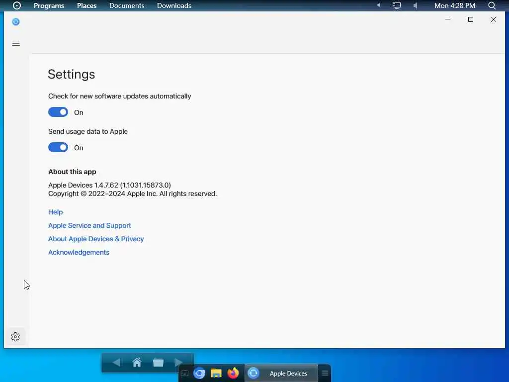The width and height of the screenshot is (509, 382).
Task: View the Acknowledgements link
Action: [x=79, y=252]
